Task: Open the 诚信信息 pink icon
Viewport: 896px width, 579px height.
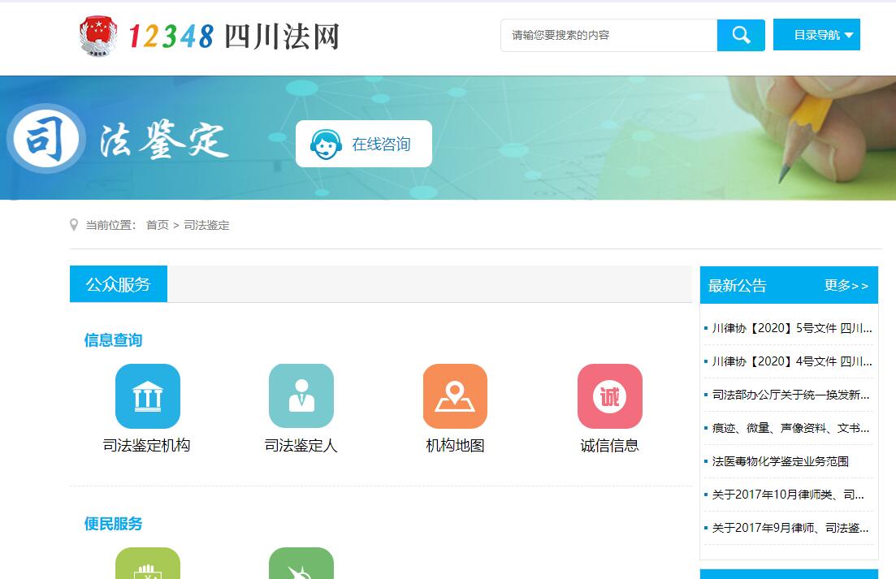Action: (x=610, y=396)
